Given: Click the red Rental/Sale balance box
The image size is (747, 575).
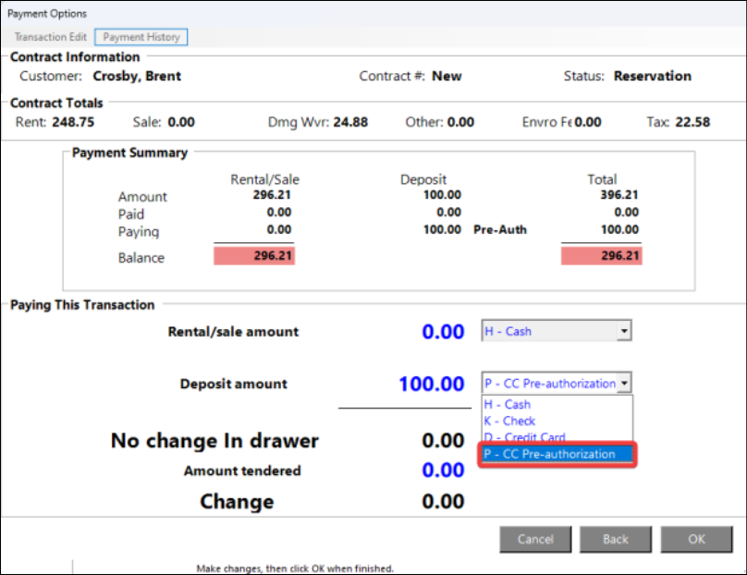Looking at the screenshot, I should click(x=254, y=257).
